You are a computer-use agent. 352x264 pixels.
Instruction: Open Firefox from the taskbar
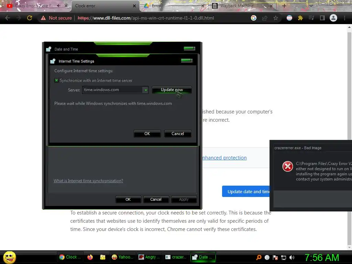point(90,257)
